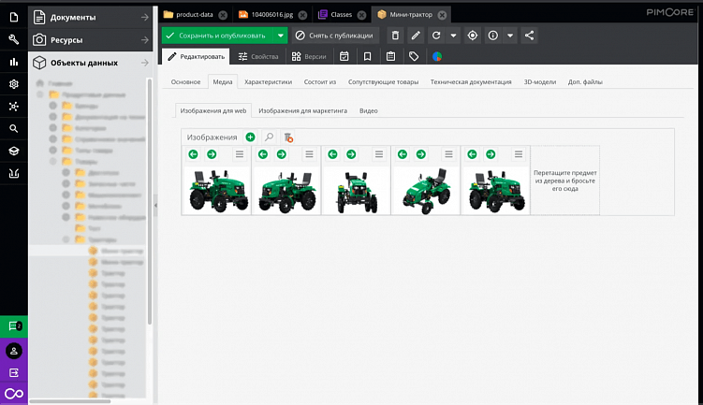Click the search icon in left sidebar
Screen dimensions: 703x405
[x=14, y=128]
